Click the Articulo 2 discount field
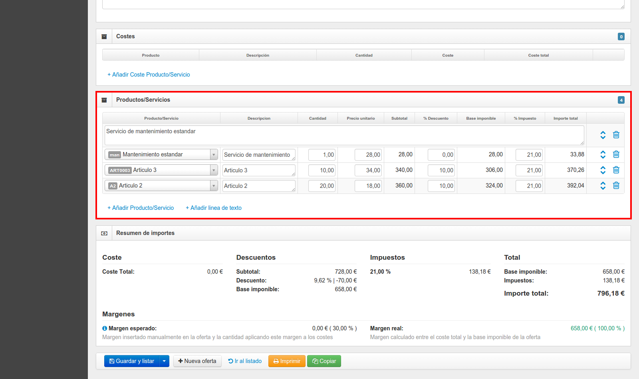 click(x=441, y=186)
